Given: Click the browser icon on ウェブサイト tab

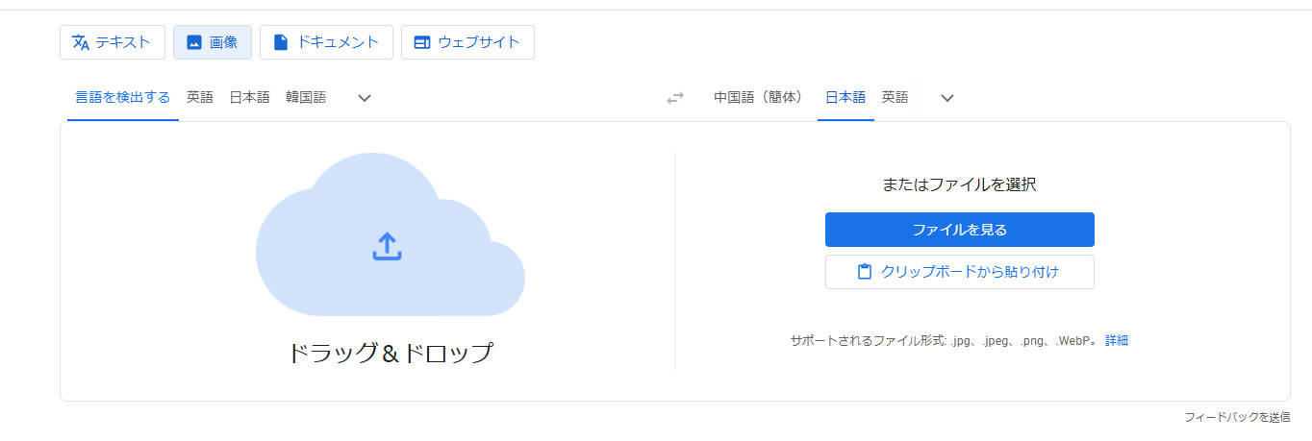Looking at the screenshot, I should click(421, 42).
